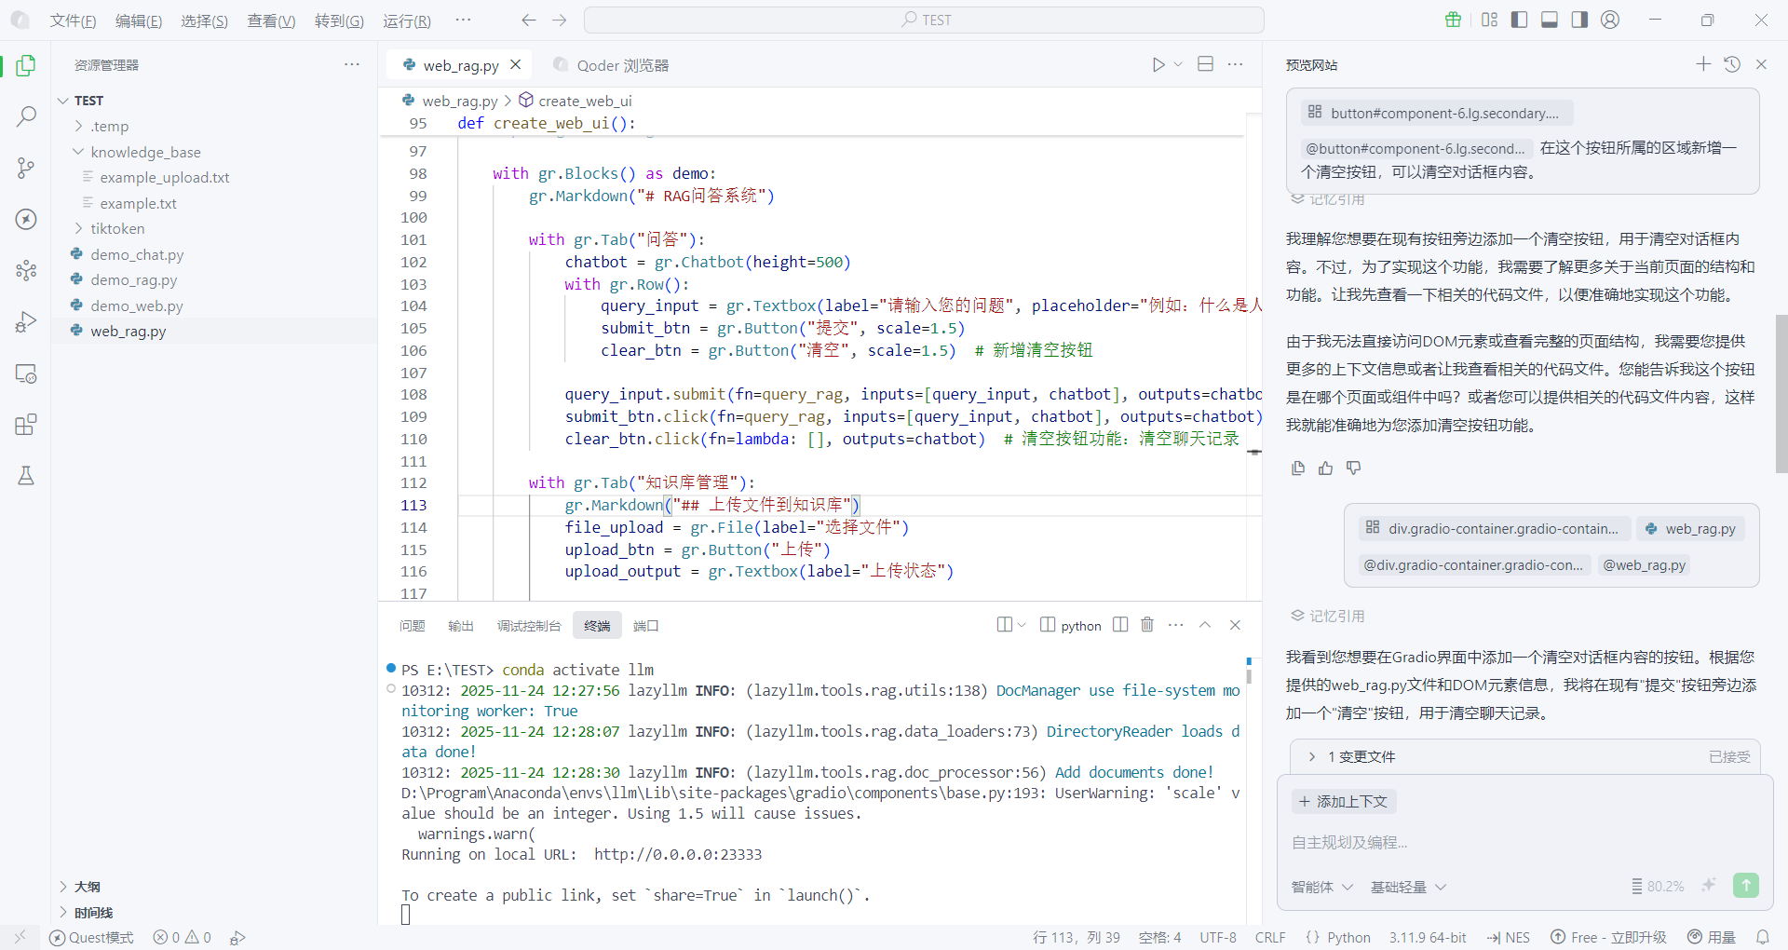This screenshot has height=950, width=1788.
Task: Open the Search view icon
Action: (x=26, y=116)
